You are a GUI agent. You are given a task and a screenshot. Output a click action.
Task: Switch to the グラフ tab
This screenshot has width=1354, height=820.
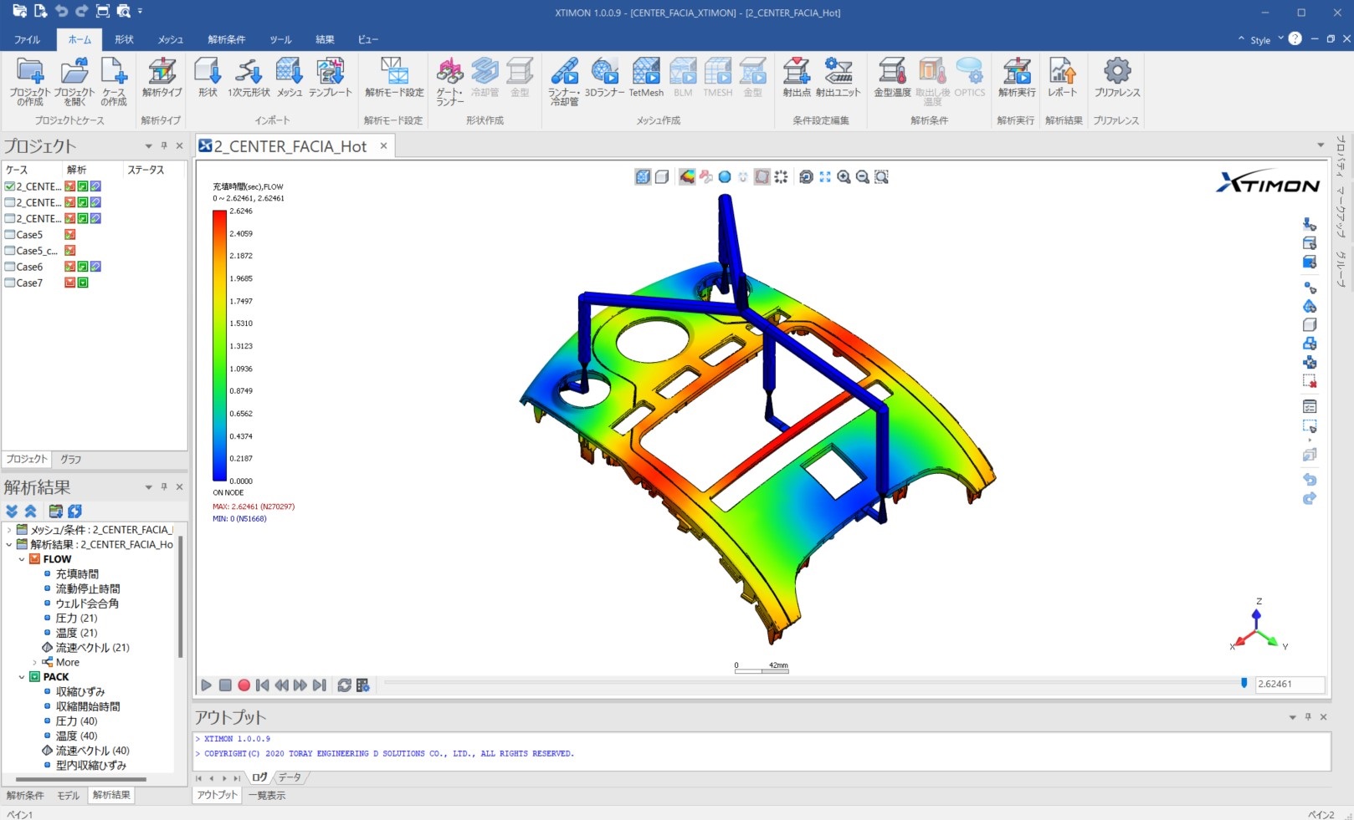71,459
